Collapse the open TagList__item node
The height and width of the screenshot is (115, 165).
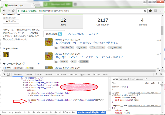click(24, 88)
